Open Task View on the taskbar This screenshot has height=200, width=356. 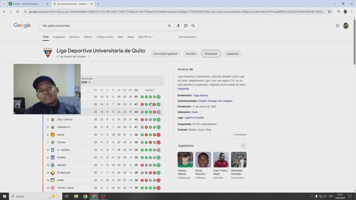pos(67,196)
